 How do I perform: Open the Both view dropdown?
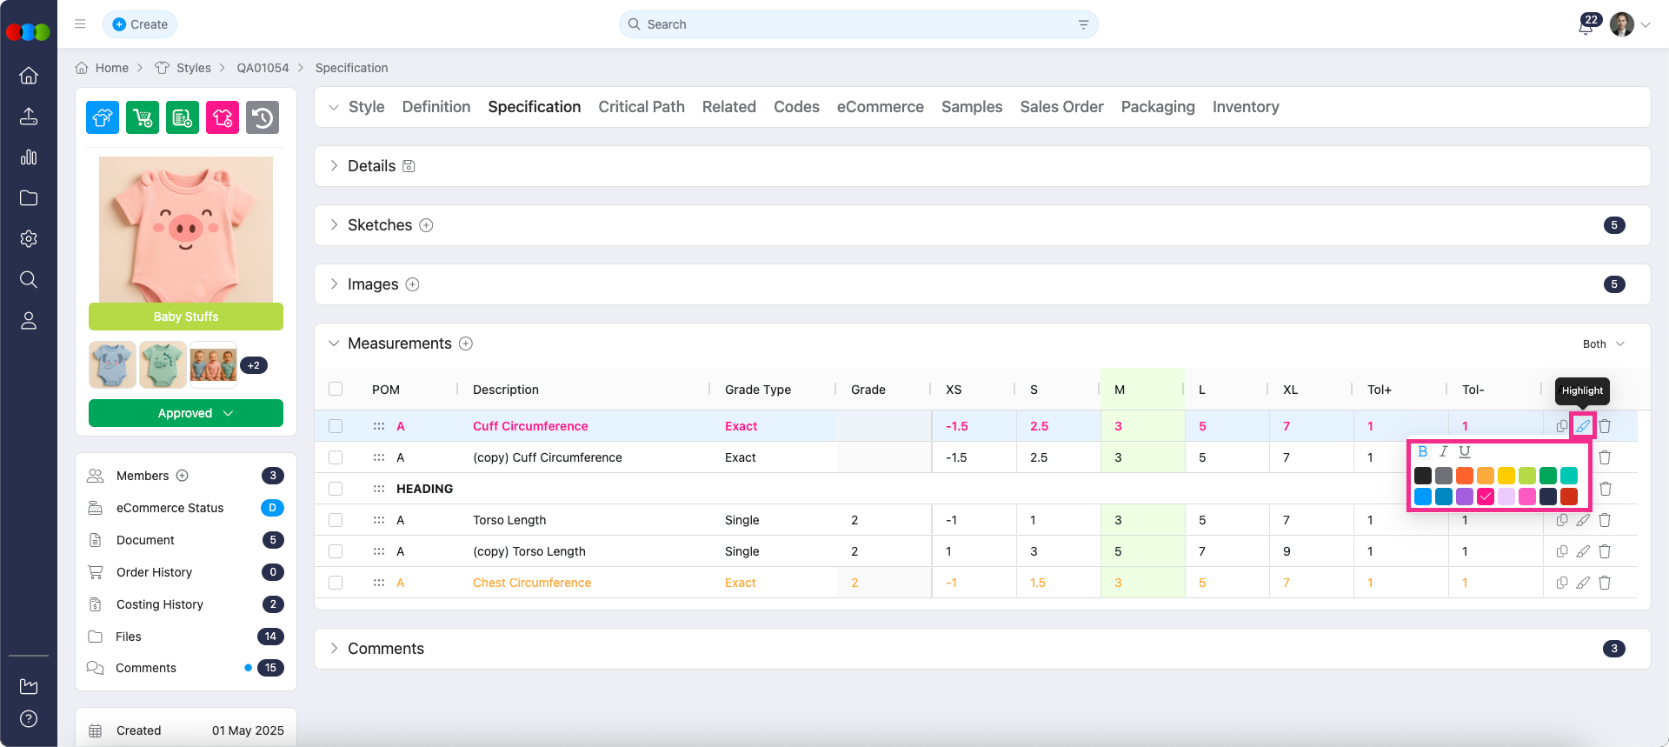coord(1603,344)
